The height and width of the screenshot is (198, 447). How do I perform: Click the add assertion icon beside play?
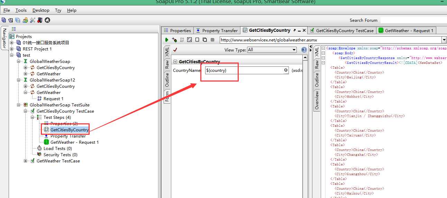(174, 40)
